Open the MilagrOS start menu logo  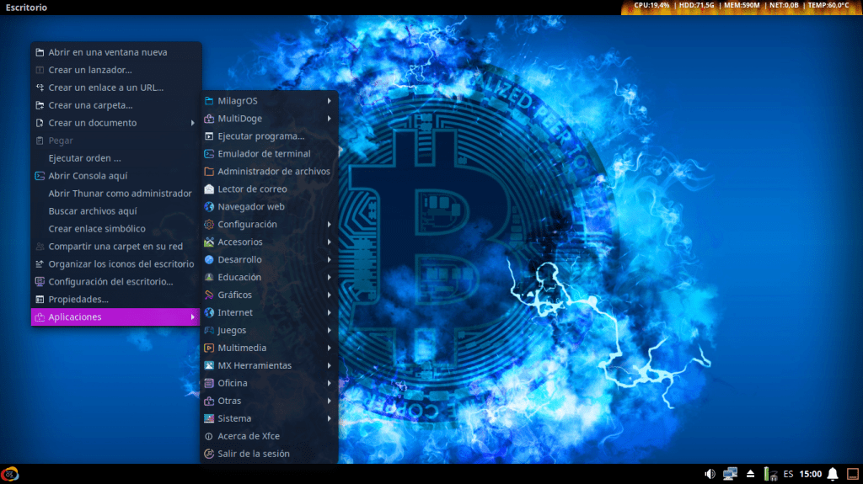10,474
